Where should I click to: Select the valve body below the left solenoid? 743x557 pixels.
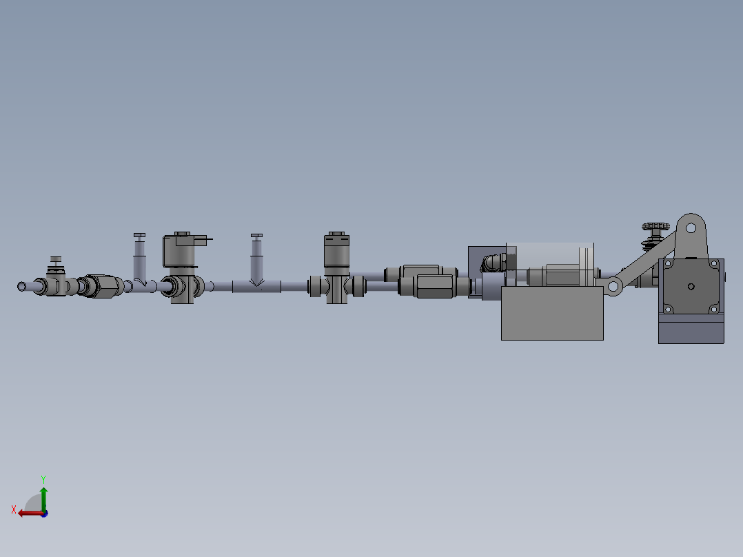point(183,286)
